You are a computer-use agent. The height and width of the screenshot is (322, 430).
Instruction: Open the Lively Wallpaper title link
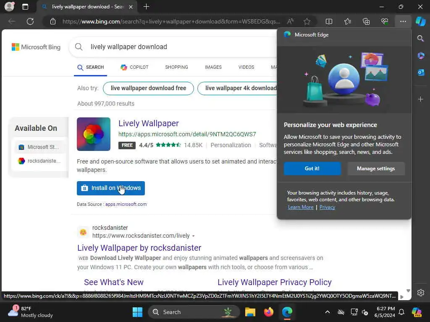point(149,124)
